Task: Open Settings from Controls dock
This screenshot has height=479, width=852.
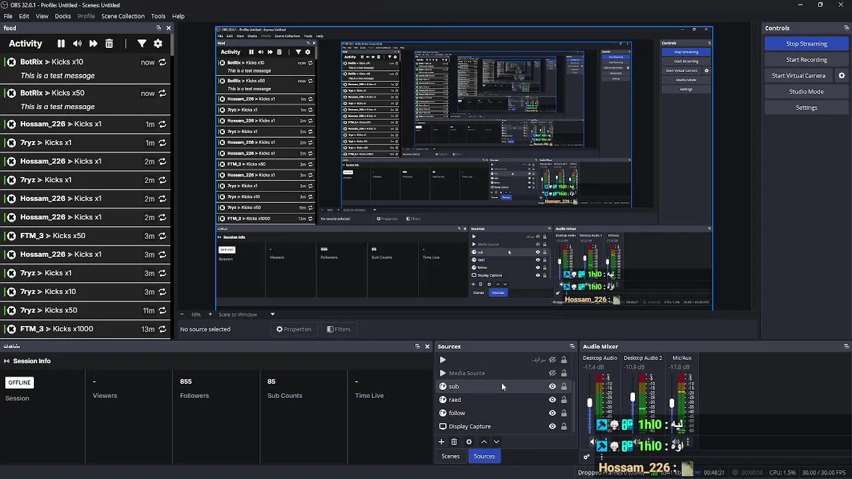Action: (x=806, y=108)
